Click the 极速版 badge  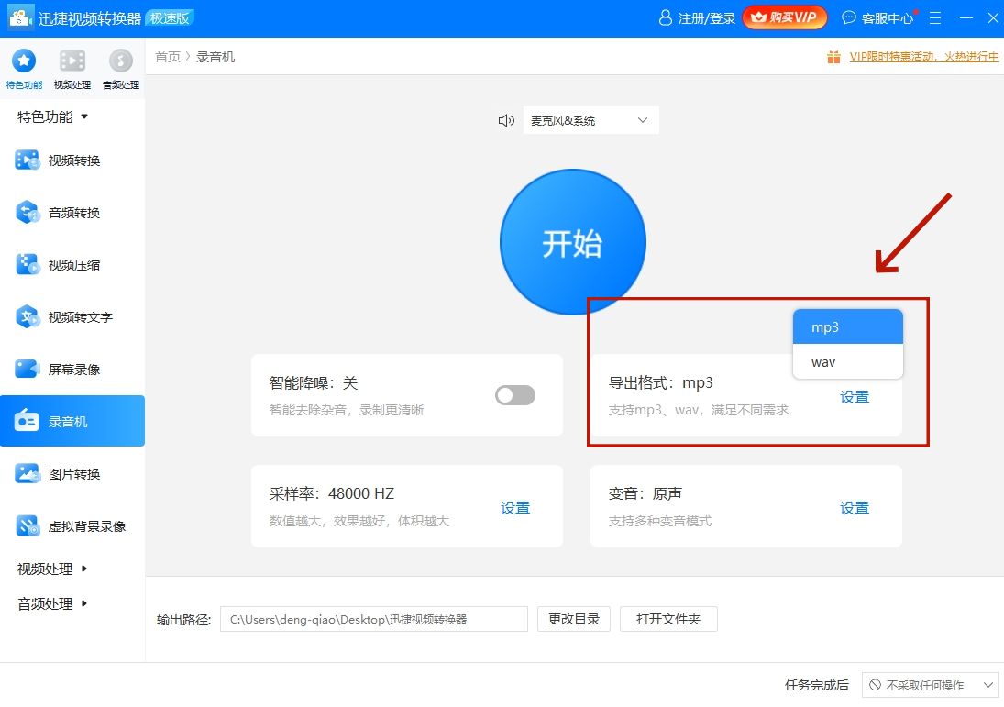click(x=171, y=18)
